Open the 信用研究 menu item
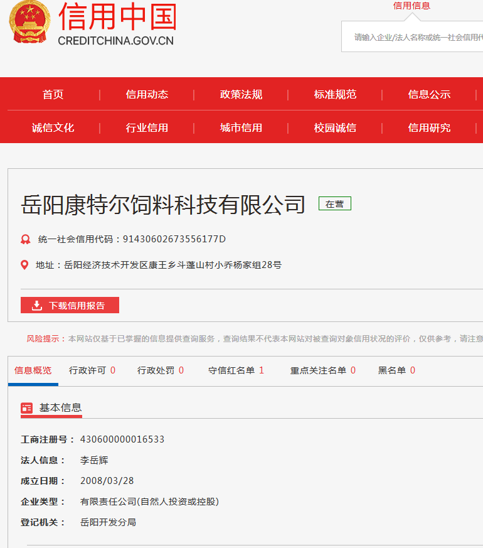 (x=429, y=127)
